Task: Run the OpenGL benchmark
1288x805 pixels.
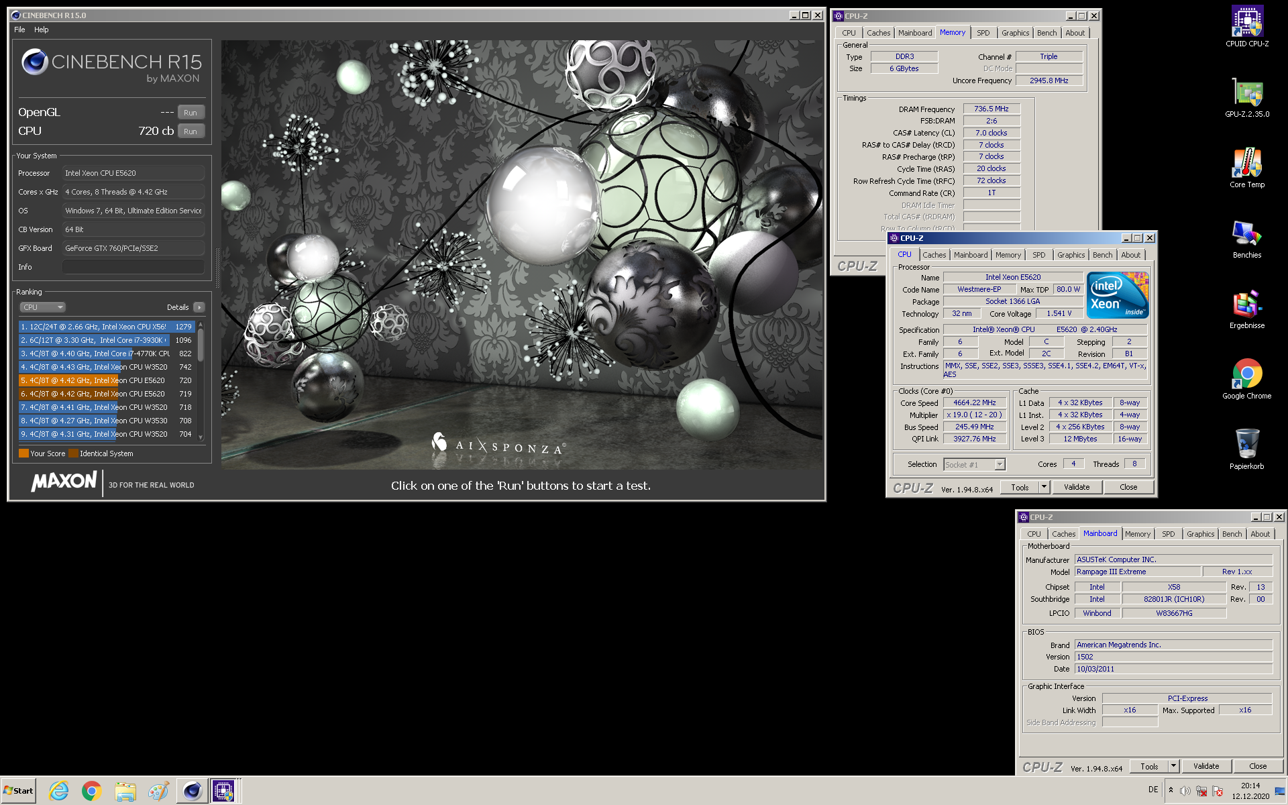Action: coord(191,113)
